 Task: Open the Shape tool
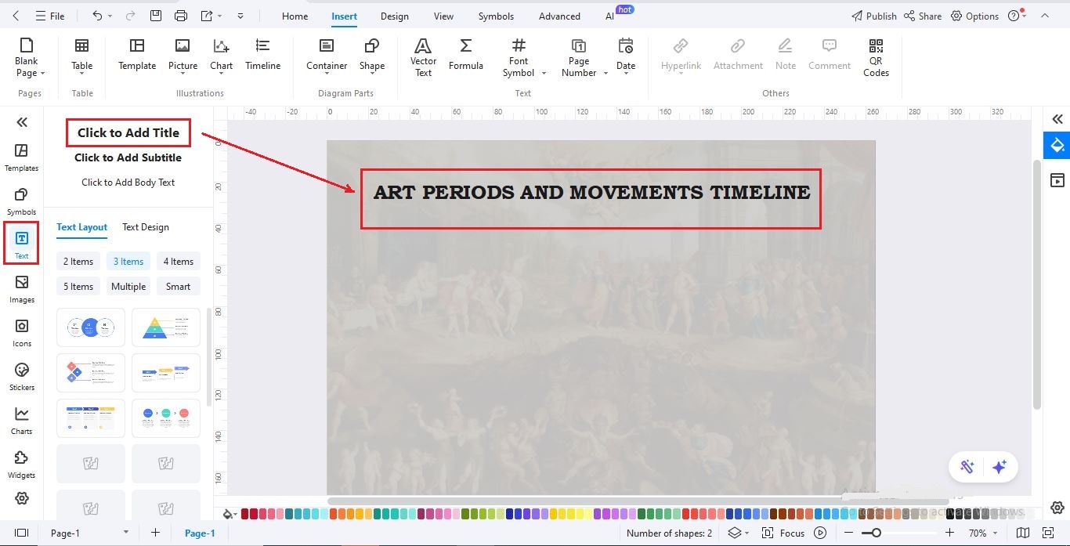click(x=372, y=56)
